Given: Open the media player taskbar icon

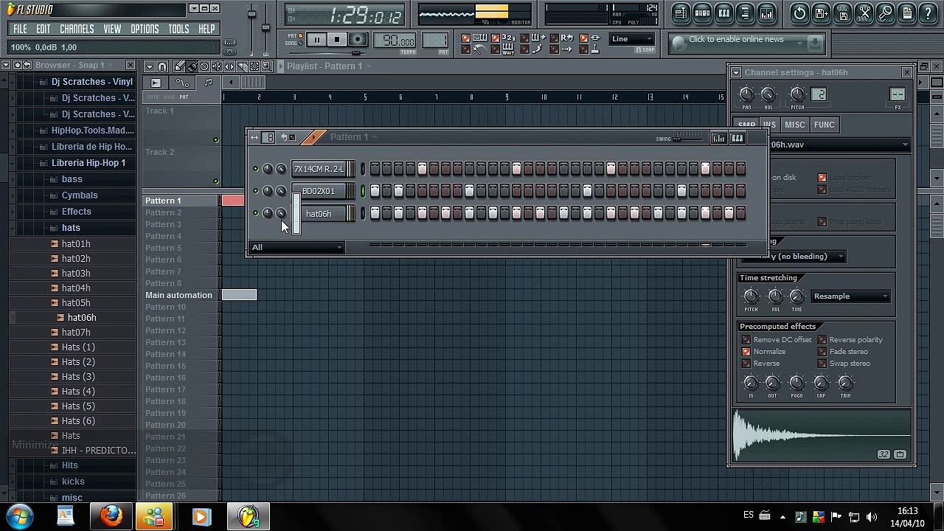Looking at the screenshot, I should [x=201, y=516].
